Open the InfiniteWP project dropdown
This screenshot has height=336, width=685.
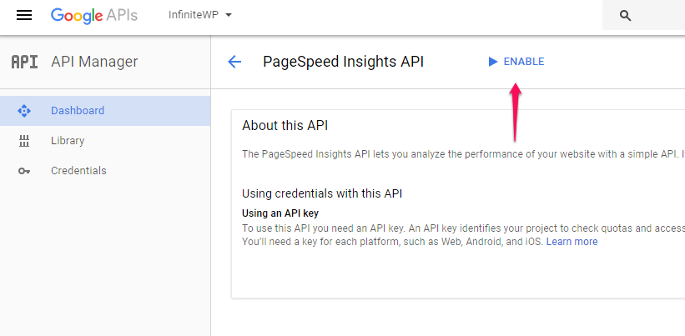pyautogui.click(x=200, y=15)
